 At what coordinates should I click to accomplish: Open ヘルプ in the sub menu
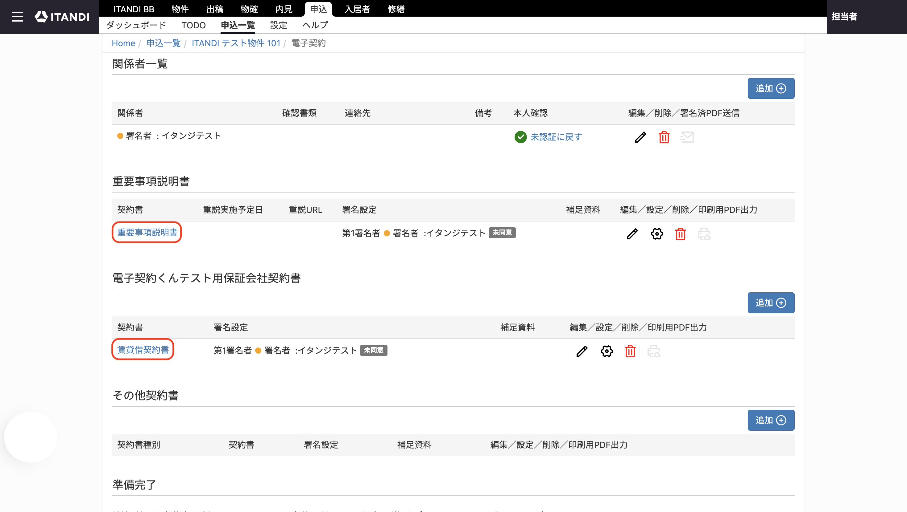(x=315, y=25)
